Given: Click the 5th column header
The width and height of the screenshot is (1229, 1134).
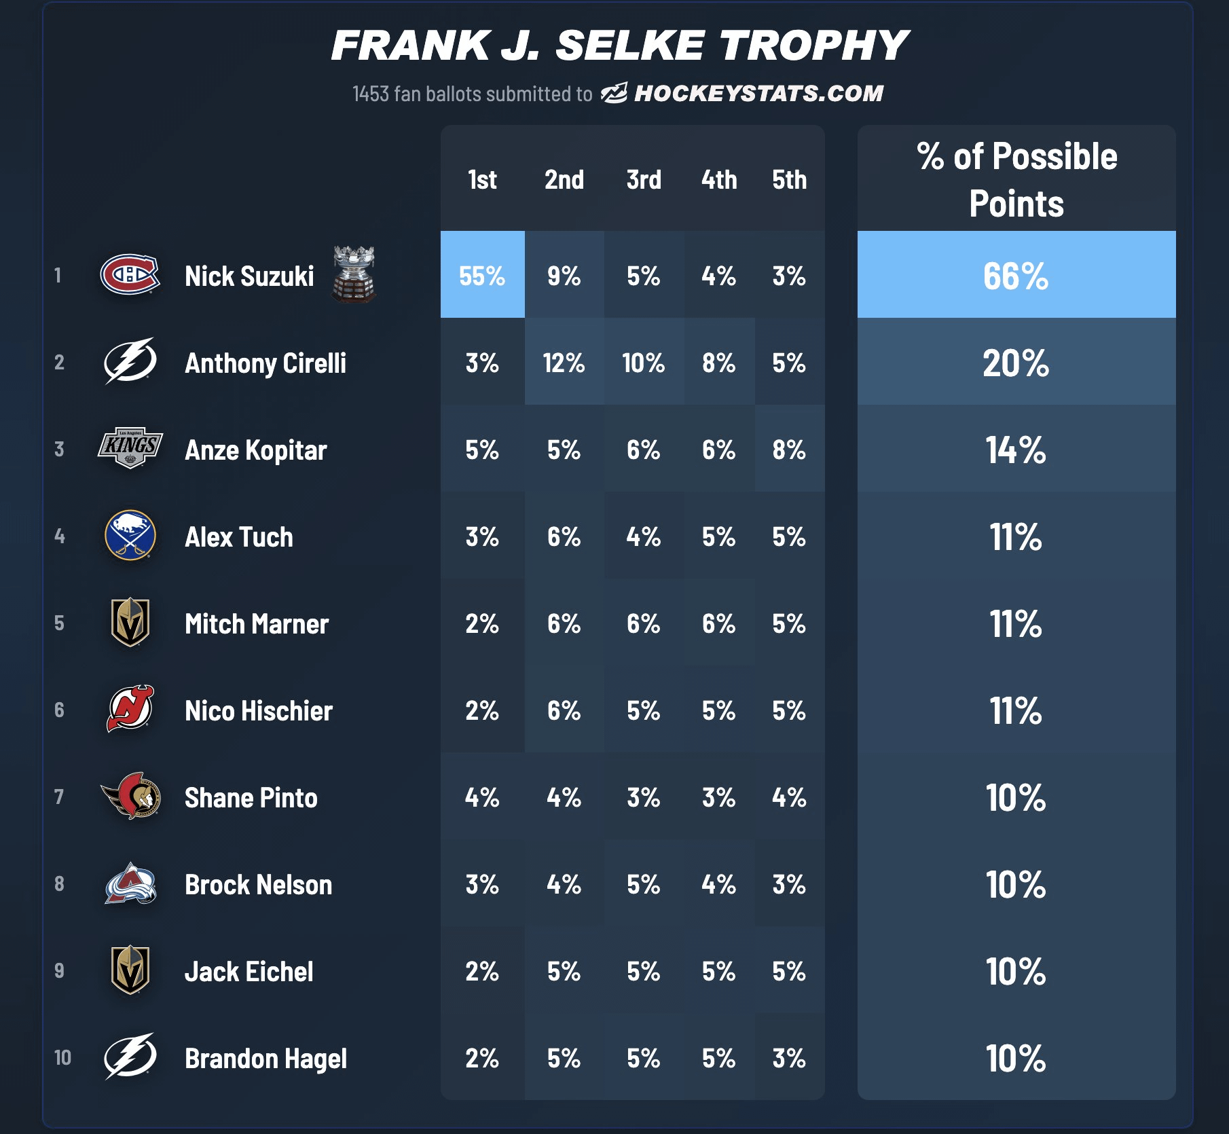Looking at the screenshot, I should pyautogui.click(x=789, y=180).
